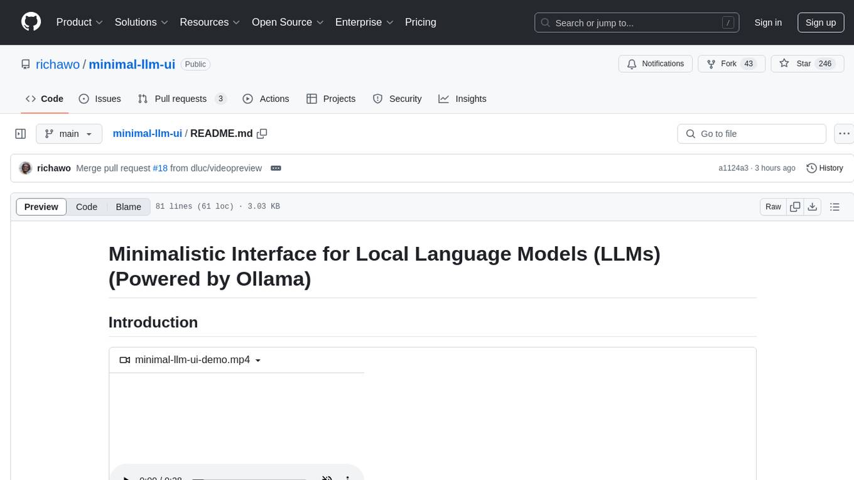Viewport: 854px width, 480px height.
Task: Open the richawo user profile link
Action: [x=58, y=64]
